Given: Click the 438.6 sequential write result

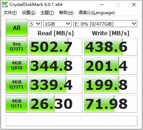Looking at the screenshot, I should point(111,47).
